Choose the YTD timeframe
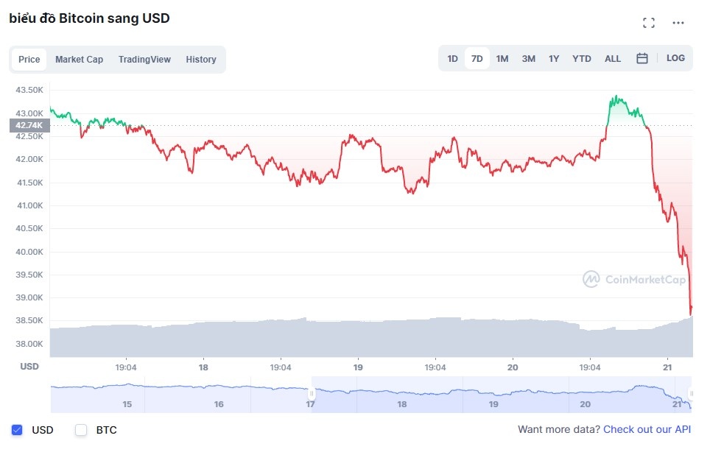The height and width of the screenshot is (455, 710). 581,58
